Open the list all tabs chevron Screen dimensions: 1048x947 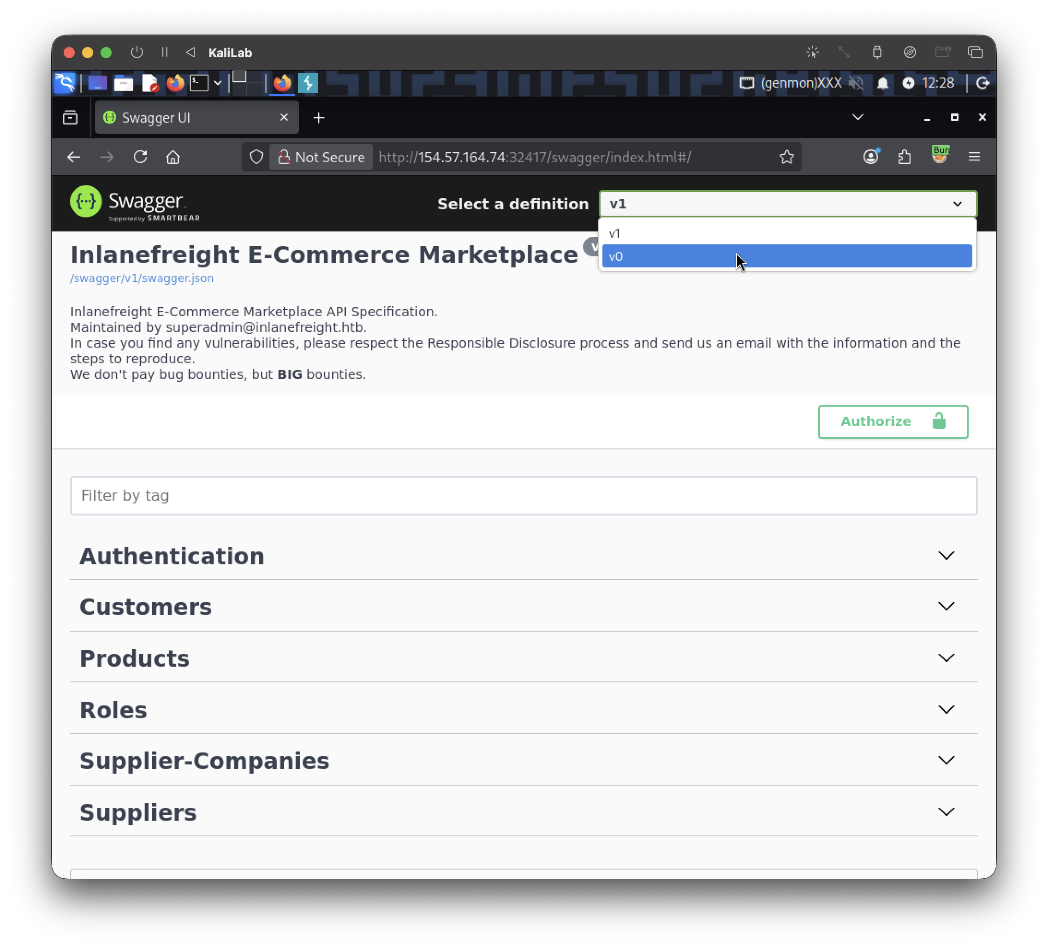pyautogui.click(x=858, y=117)
